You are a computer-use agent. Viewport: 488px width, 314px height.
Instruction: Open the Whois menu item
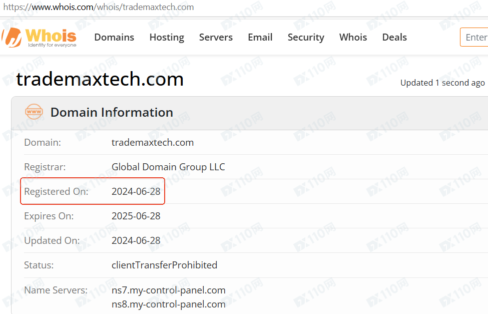pos(353,38)
